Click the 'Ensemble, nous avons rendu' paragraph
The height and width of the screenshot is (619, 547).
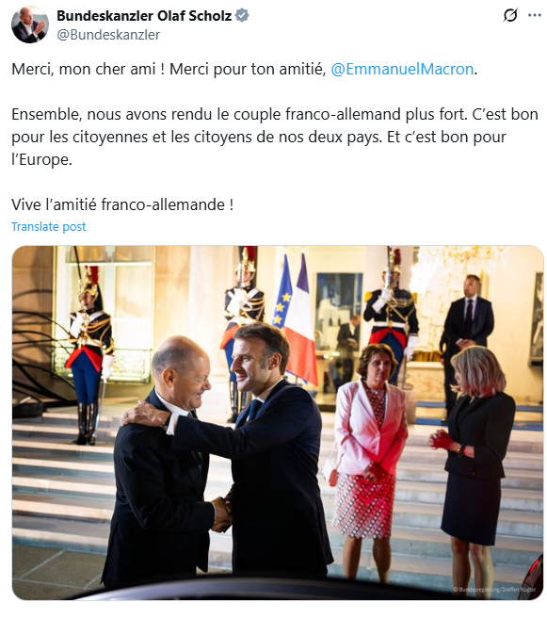tap(275, 137)
